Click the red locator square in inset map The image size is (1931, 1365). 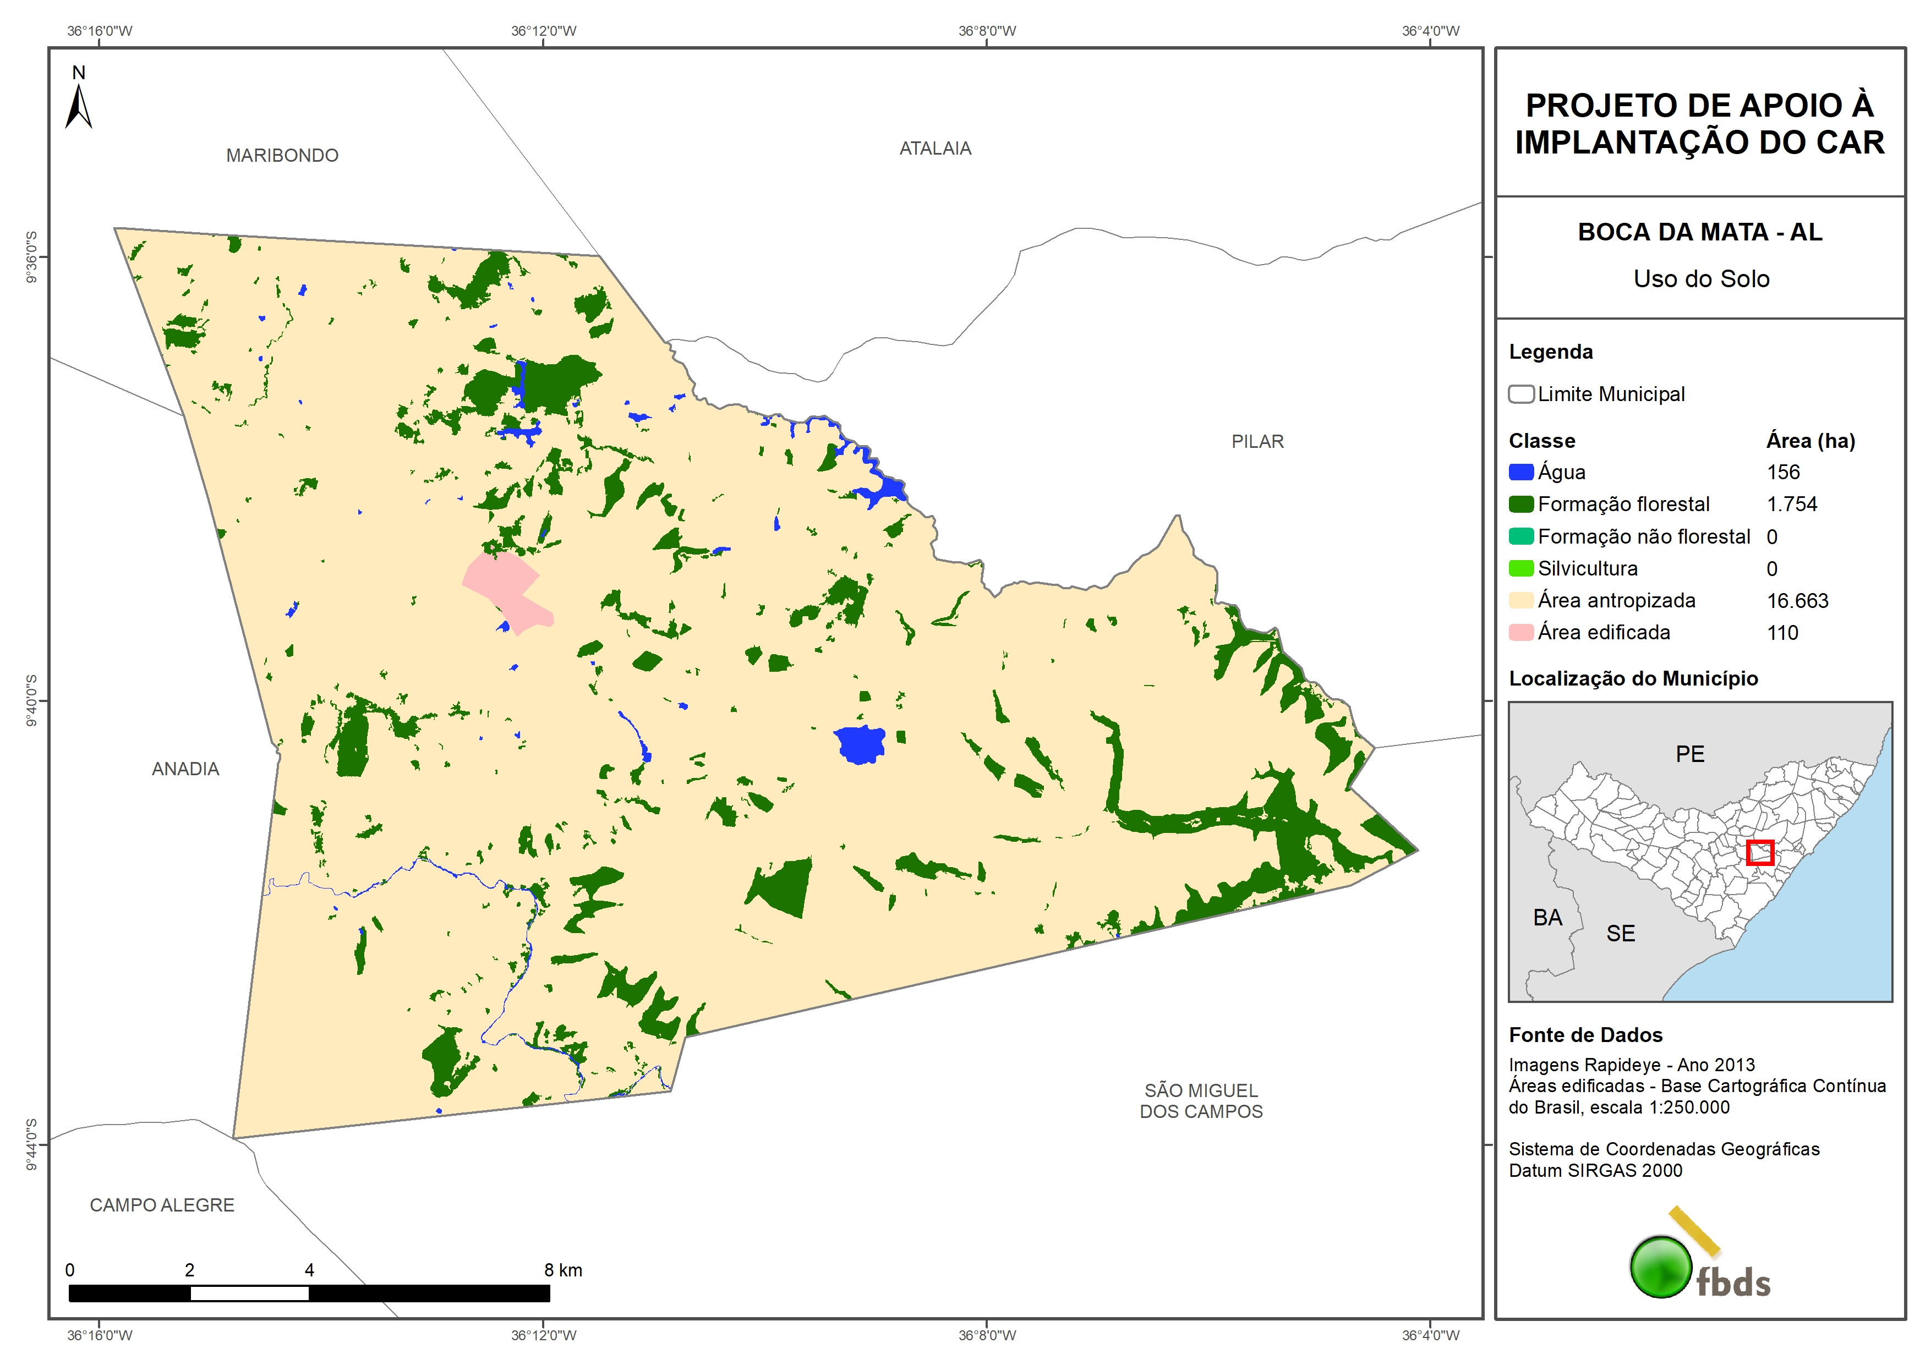[1759, 852]
